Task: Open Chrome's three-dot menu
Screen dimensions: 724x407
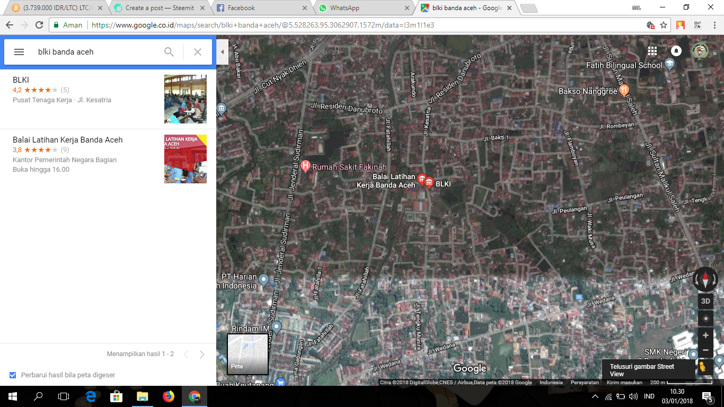Action: (715, 24)
